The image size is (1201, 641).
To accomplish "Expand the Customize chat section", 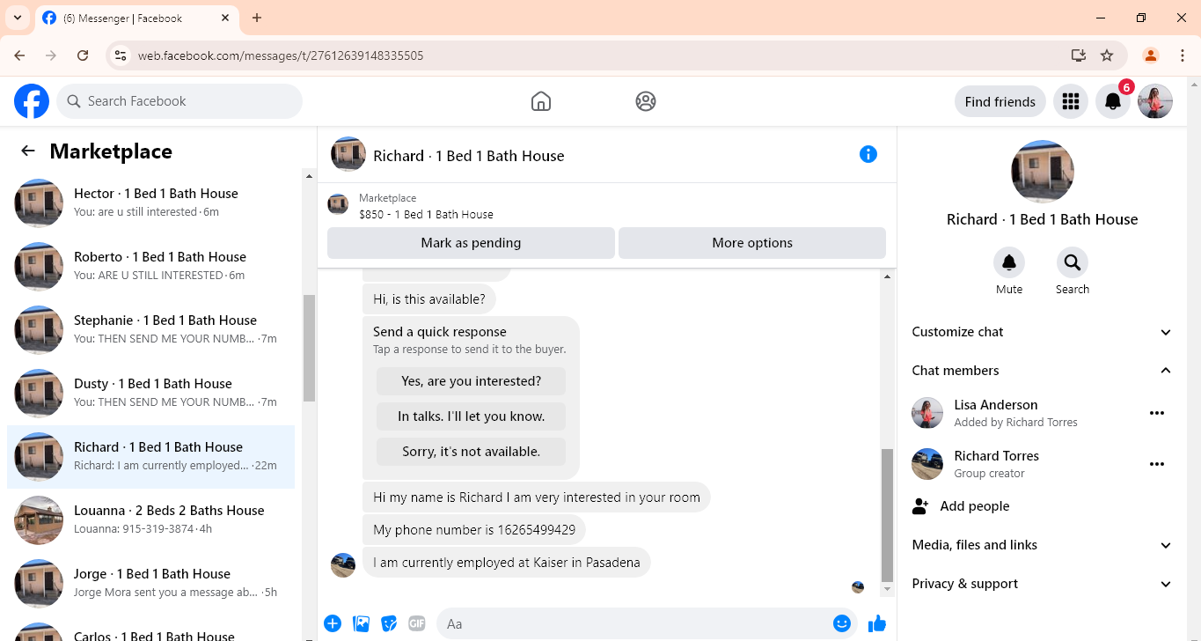I will pyautogui.click(x=1042, y=332).
